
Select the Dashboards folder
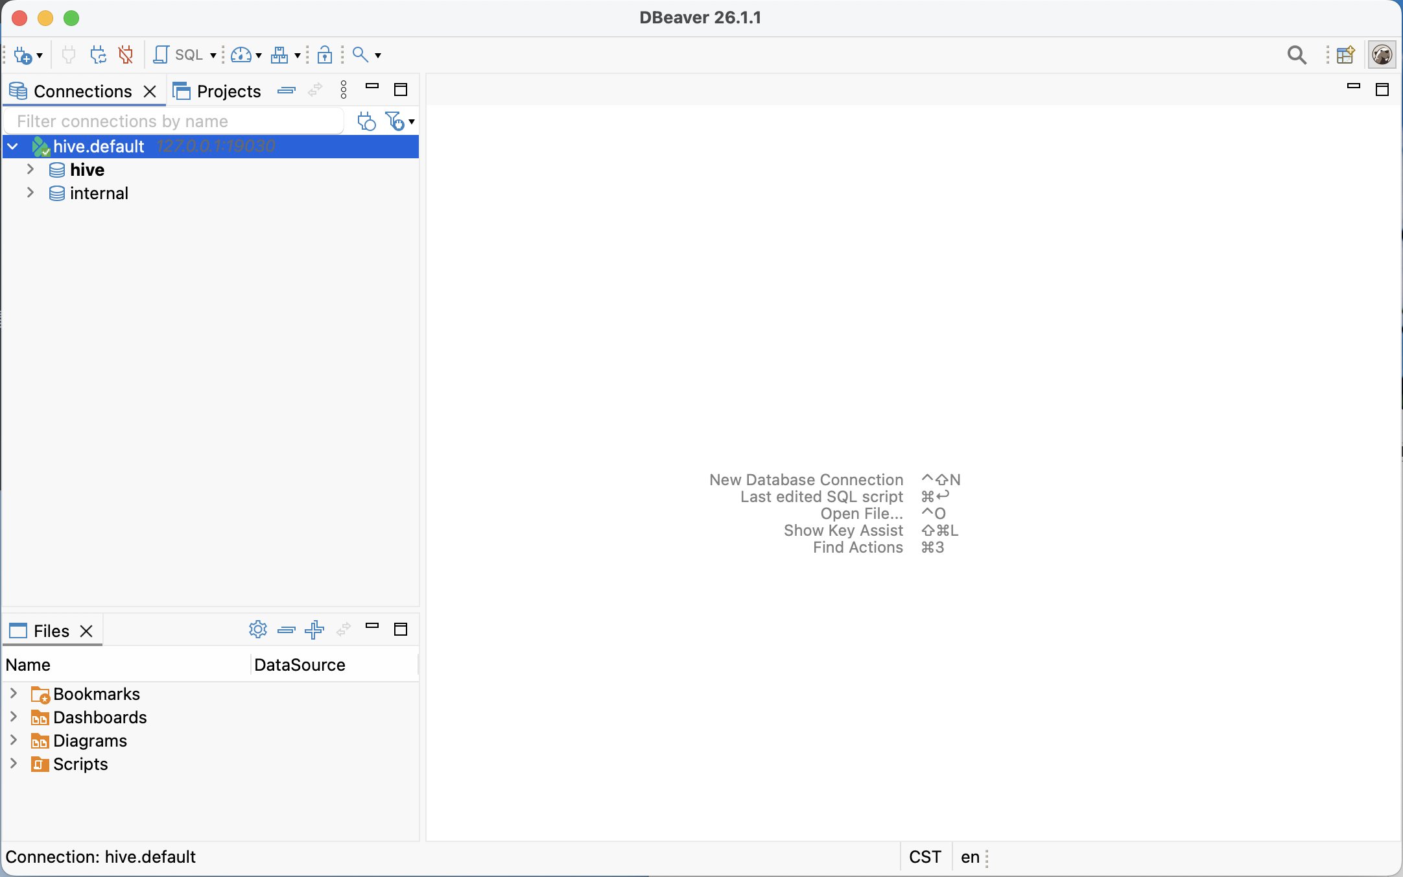tap(89, 717)
